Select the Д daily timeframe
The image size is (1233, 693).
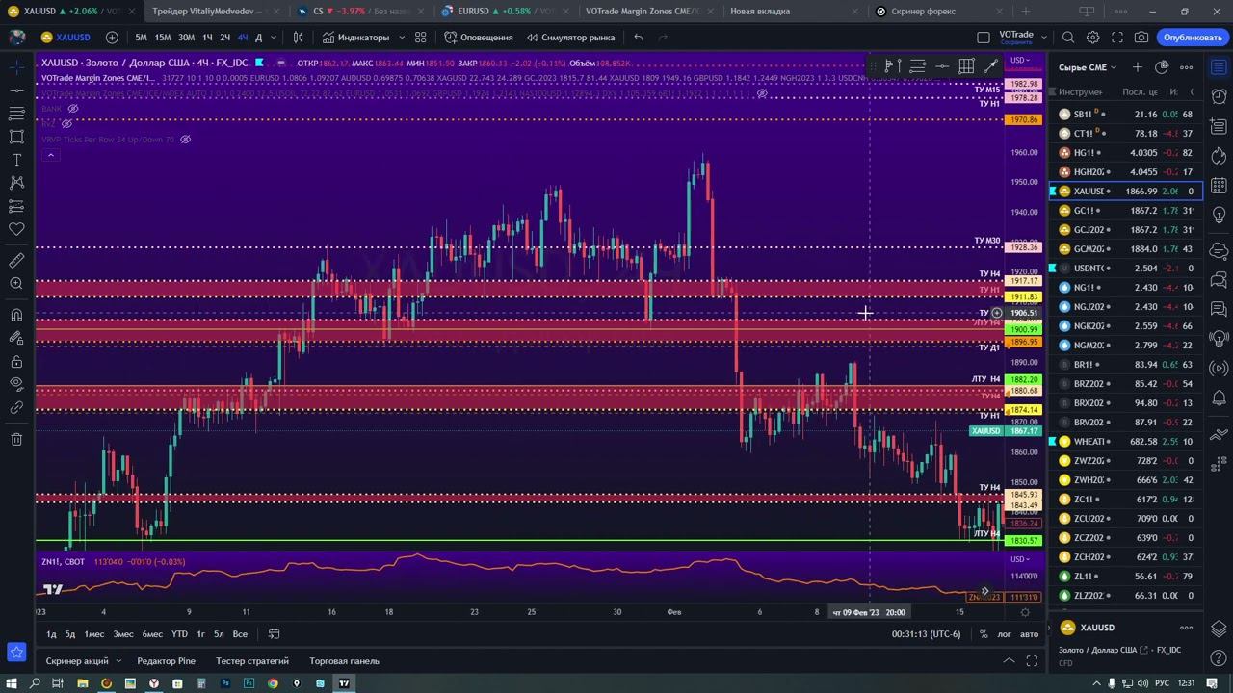pos(258,38)
